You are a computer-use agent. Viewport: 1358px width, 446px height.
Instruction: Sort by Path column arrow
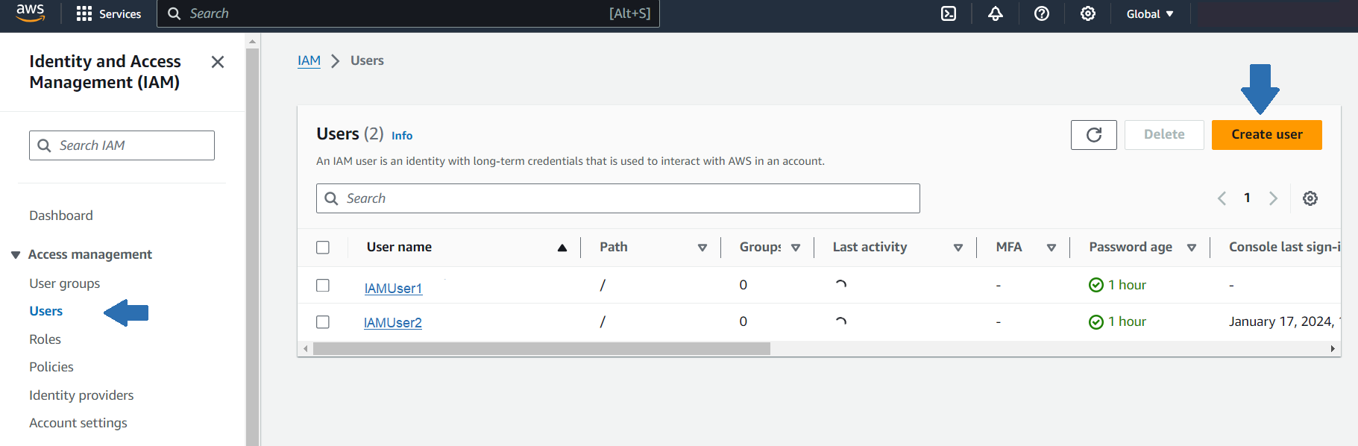702,248
